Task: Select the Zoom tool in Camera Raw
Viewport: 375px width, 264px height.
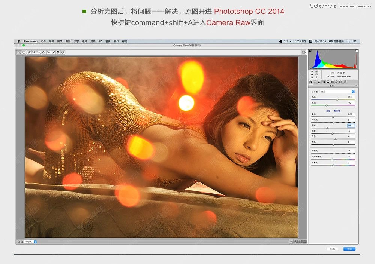Action: tap(19, 52)
